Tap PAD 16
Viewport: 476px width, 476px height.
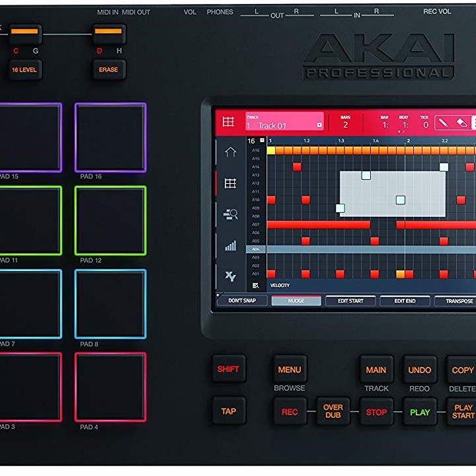click(110, 138)
